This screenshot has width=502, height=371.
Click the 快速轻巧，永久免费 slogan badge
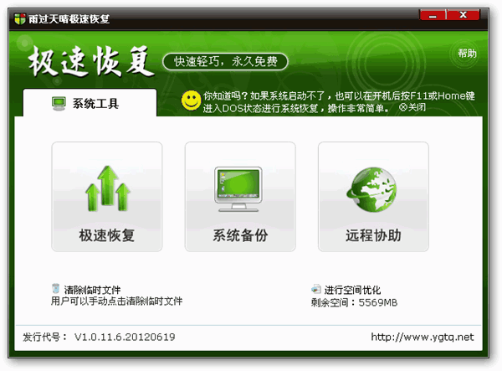pos(225,61)
